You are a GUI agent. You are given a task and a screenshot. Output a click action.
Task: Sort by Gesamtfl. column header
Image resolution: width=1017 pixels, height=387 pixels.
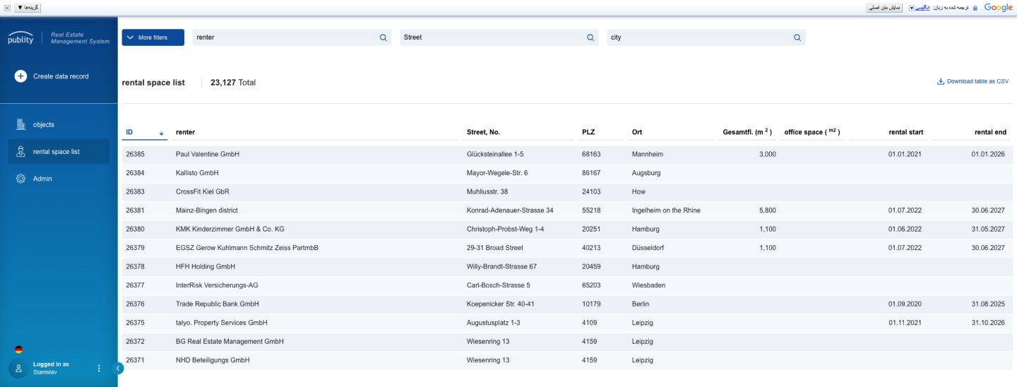747,132
